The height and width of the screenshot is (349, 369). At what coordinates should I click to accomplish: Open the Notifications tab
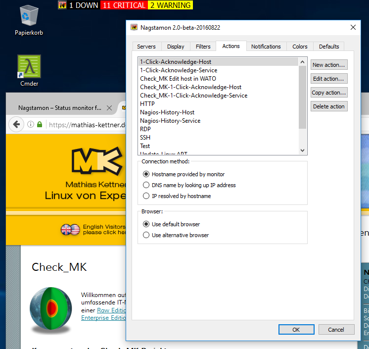pyautogui.click(x=266, y=47)
